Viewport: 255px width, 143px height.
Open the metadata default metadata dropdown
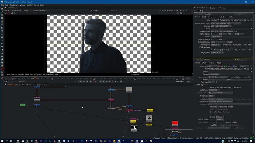click(220, 99)
